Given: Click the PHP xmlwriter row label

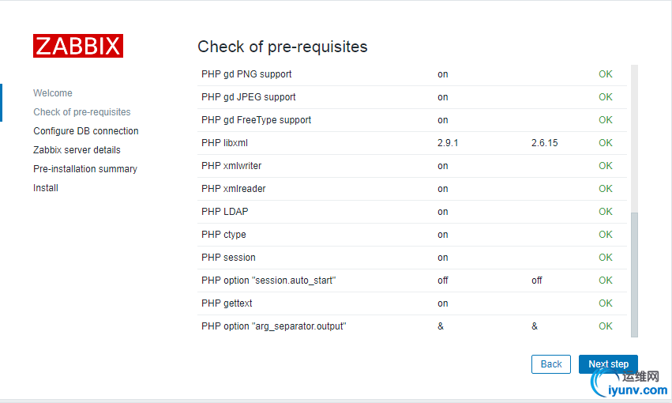Looking at the screenshot, I should click(x=231, y=166).
